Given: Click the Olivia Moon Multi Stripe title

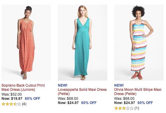Looking at the screenshot, I should 138,92.
